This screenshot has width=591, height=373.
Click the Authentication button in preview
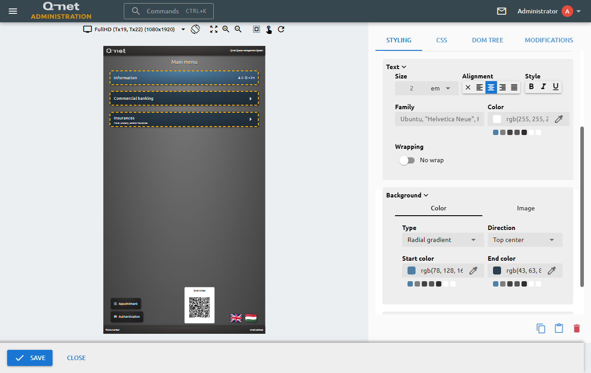coord(127,316)
